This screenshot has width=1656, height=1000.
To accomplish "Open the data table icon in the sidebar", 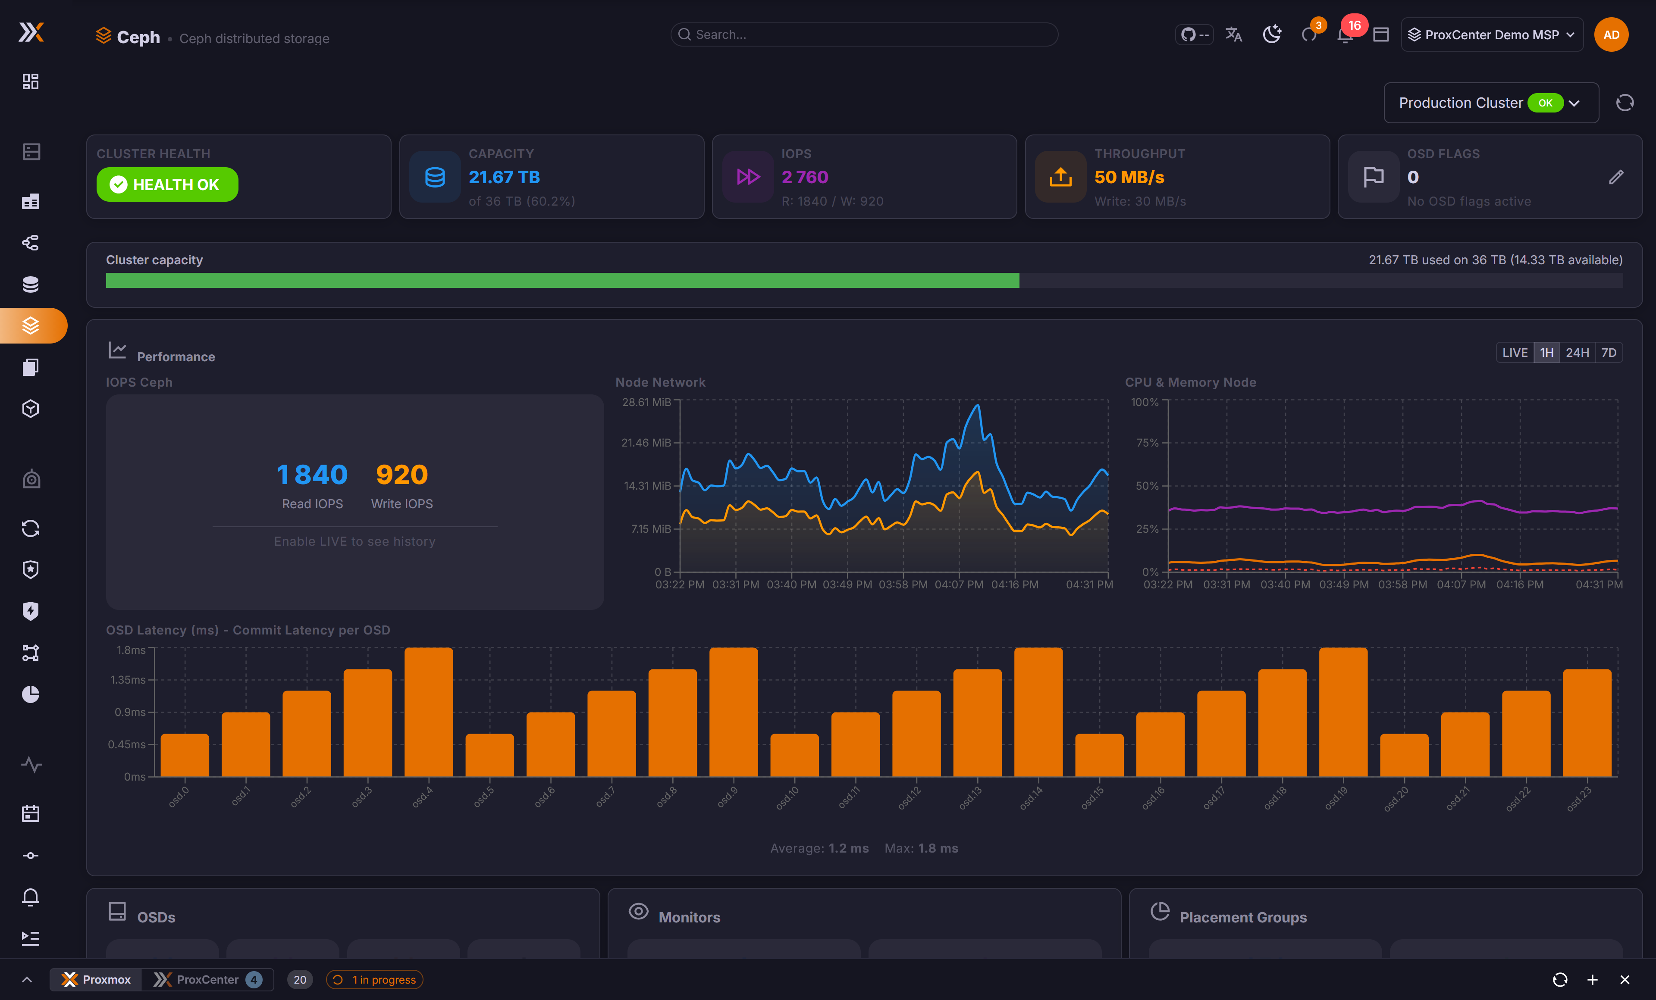I will (x=31, y=201).
